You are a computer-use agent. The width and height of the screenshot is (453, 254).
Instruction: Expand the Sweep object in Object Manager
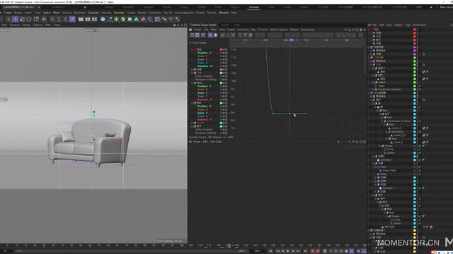coord(380,146)
